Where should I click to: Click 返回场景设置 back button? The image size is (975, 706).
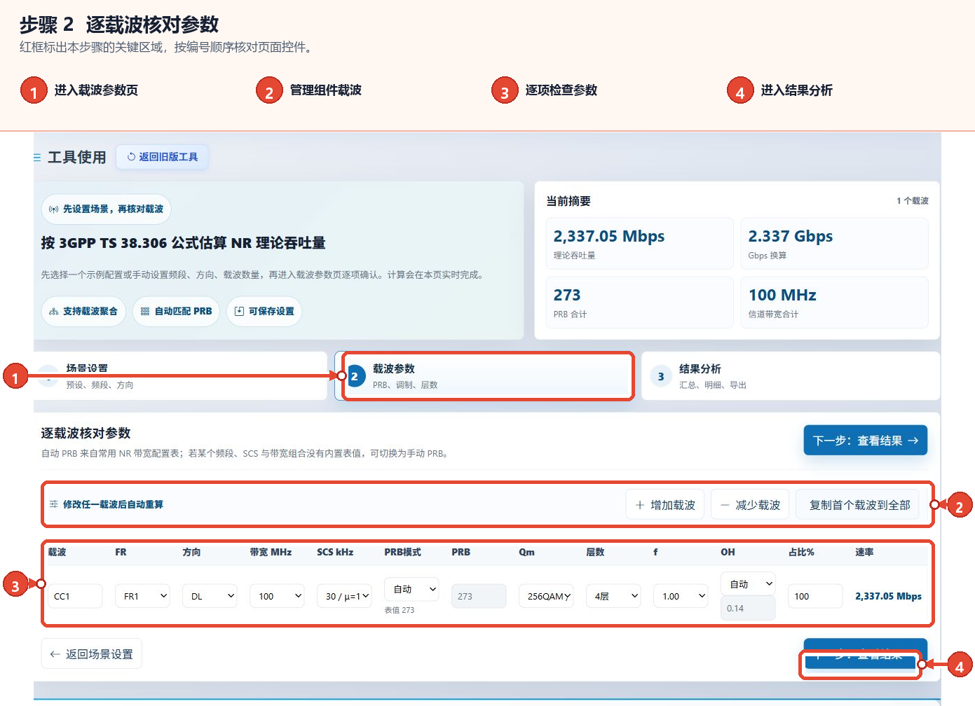92,653
